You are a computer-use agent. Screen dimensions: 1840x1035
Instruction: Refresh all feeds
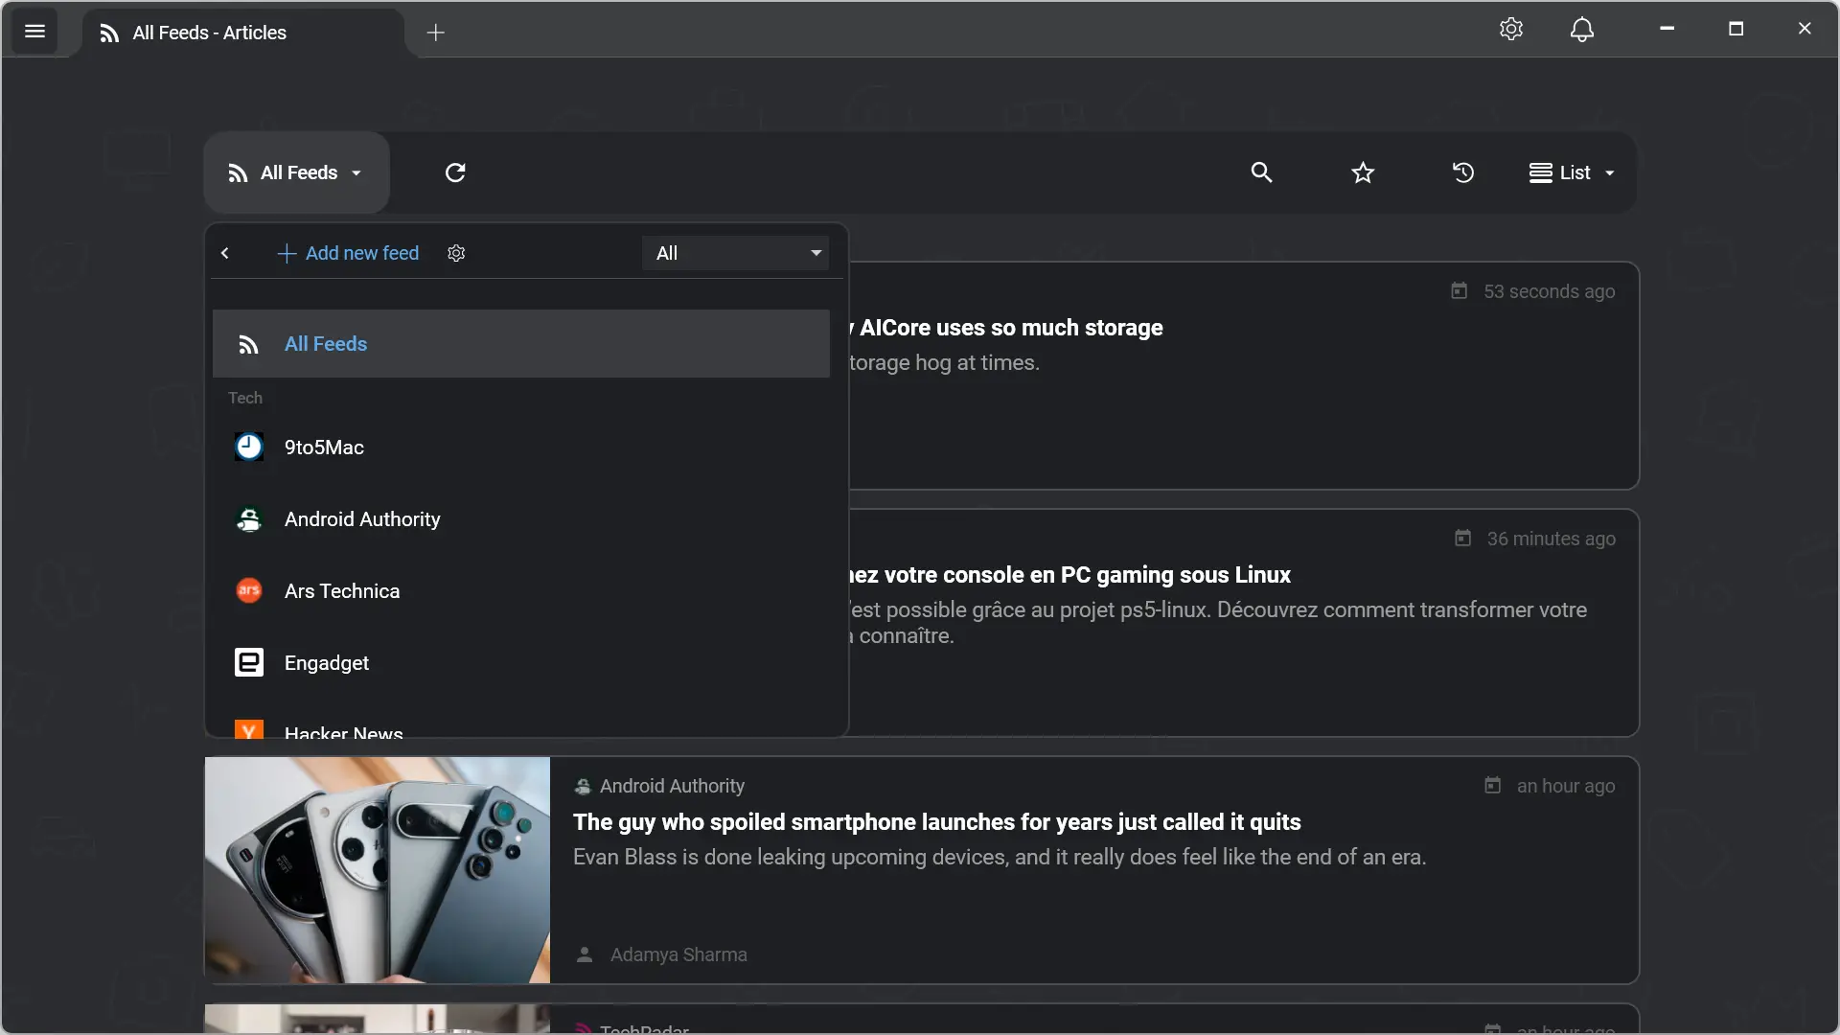click(x=455, y=172)
